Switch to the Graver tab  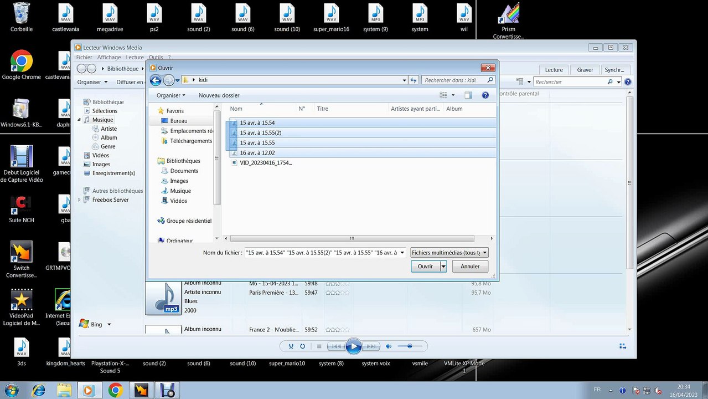click(585, 70)
